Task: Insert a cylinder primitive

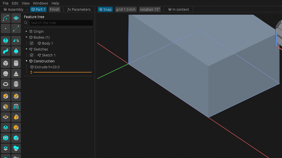Action: [x=16, y=63]
